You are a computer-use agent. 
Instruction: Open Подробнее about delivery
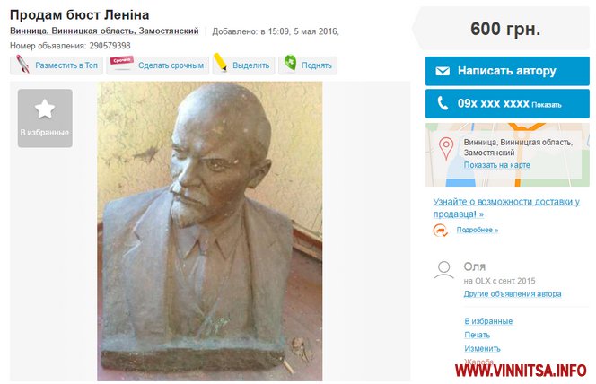pos(477,230)
